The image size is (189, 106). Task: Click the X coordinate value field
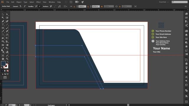point(82,6)
